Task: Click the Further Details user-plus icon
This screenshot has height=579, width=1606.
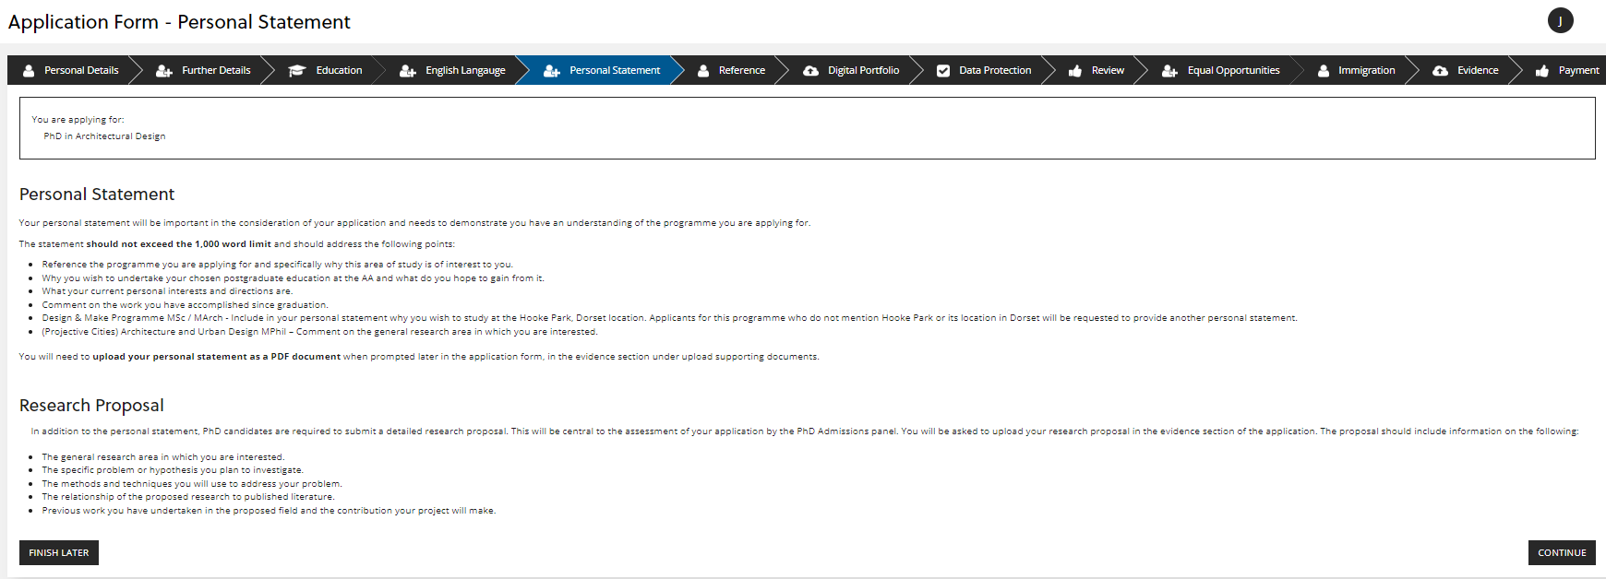Action: (x=164, y=71)
